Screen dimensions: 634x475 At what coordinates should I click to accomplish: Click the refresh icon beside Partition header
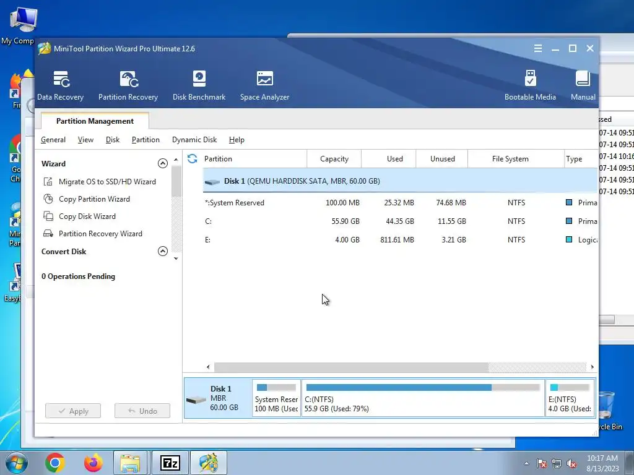coord(193,159)
